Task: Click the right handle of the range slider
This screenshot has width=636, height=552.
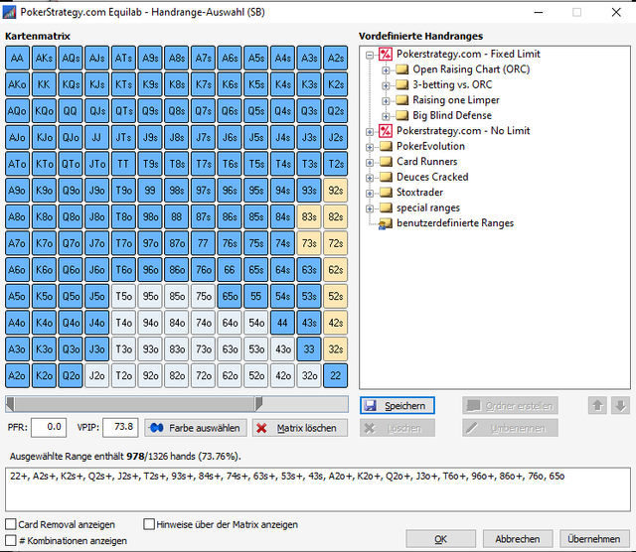Action: pyautogui.click(x=258, y=404)
